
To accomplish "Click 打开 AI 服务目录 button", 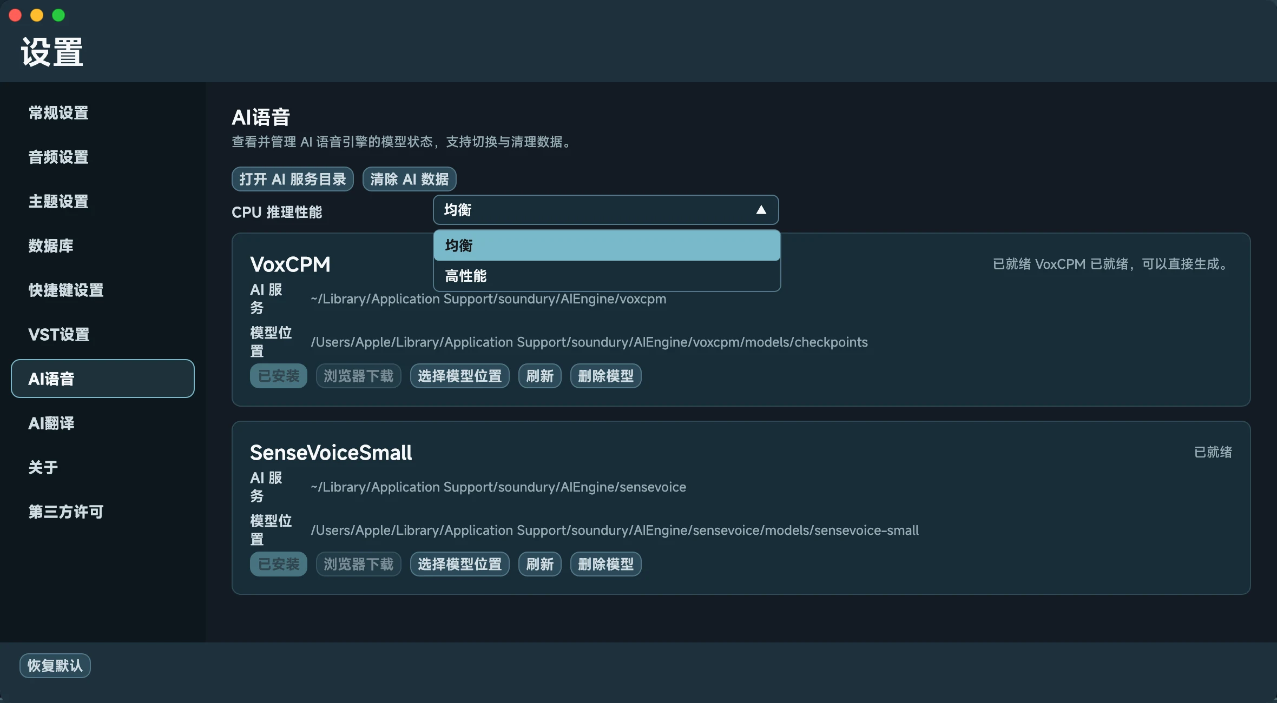I will click(292, 179).
